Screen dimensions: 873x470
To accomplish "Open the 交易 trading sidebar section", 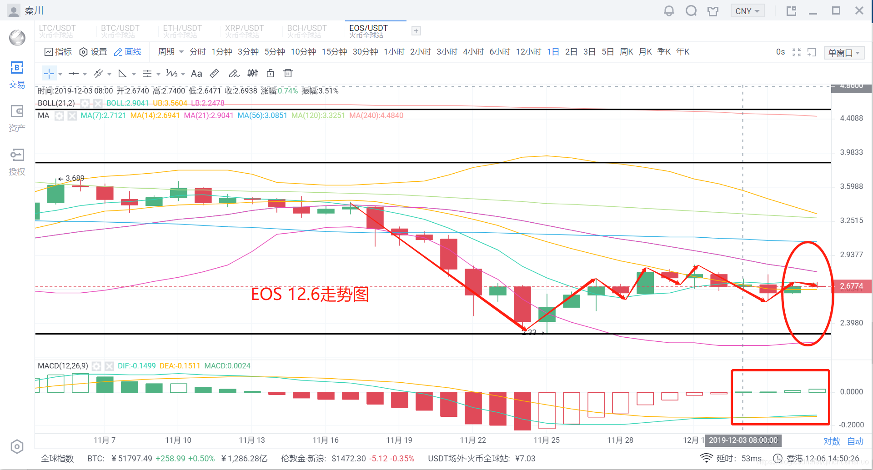I will click(x=17, y=75).
